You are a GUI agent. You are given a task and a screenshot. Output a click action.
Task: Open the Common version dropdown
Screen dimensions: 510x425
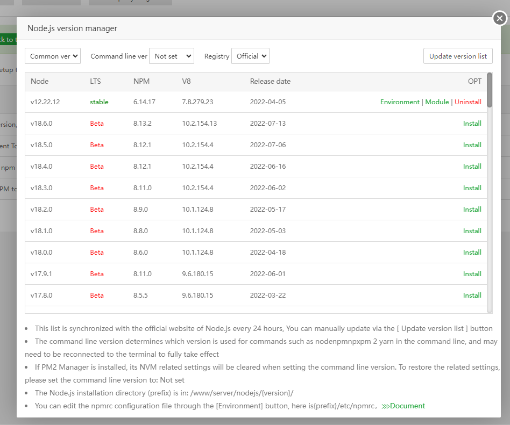(53, 56)
